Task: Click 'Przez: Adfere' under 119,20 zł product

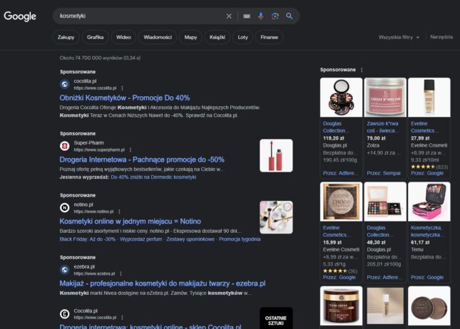Action: 341,173
